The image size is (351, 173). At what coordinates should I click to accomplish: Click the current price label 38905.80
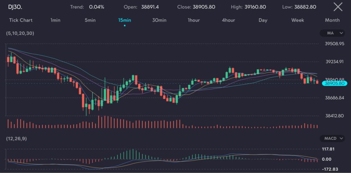(x=335, y=83)
